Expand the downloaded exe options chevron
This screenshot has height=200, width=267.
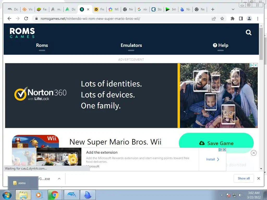pos(59,179)
